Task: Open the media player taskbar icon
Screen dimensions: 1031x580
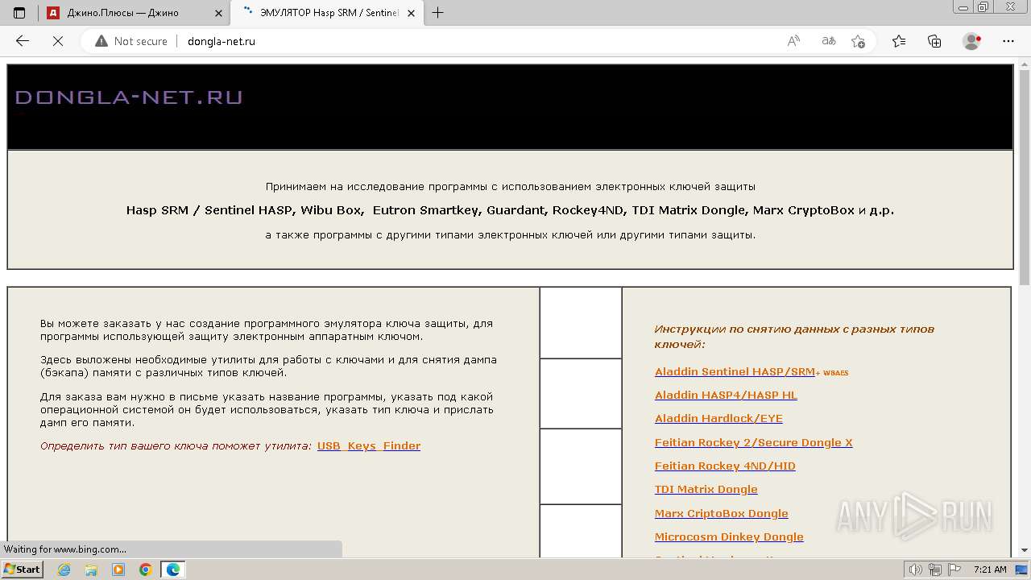Action: click(118, 570)
